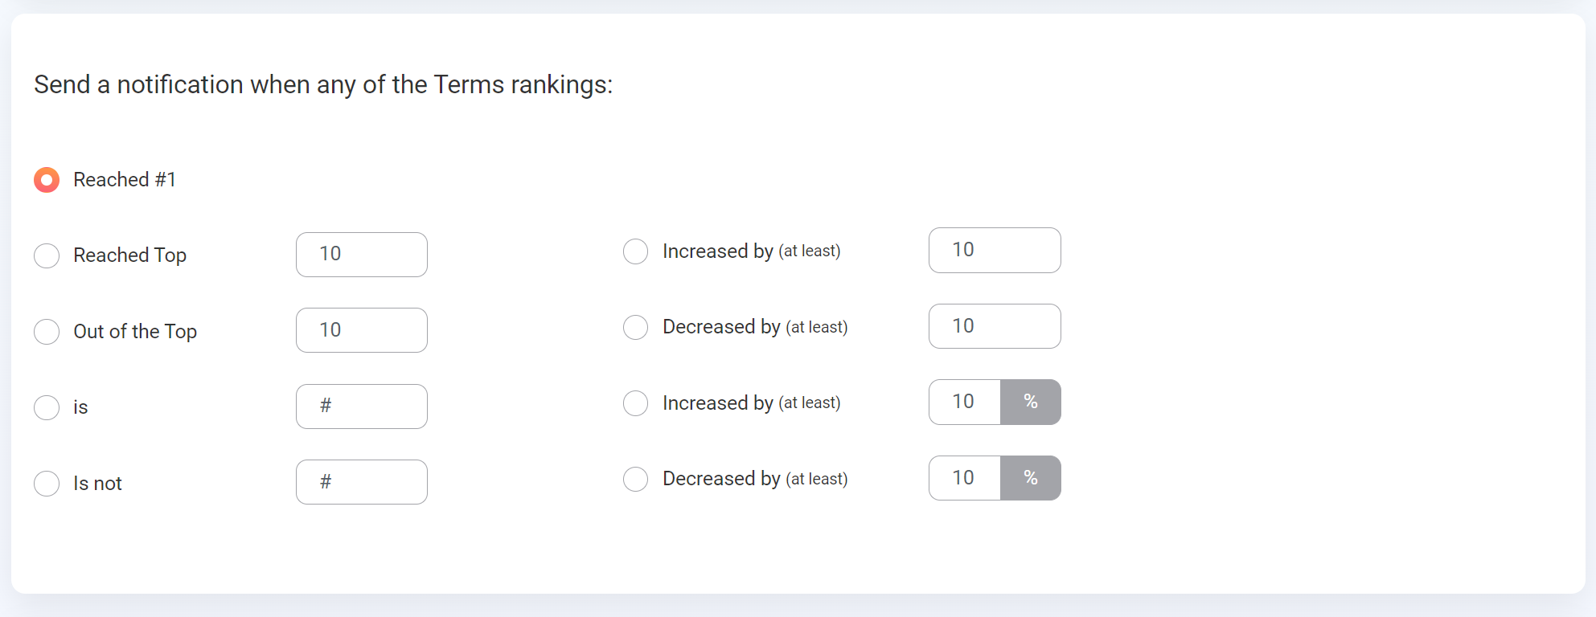The width and height of the screenshot is (1596, 617).
Task: Select the "Reached #1" radio option
Action: click(47, 180)
